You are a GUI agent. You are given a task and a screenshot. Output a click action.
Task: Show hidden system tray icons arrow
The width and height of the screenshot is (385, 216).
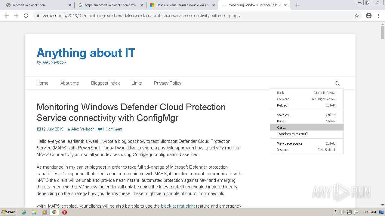pyautogui.click(x=335, y=212)
